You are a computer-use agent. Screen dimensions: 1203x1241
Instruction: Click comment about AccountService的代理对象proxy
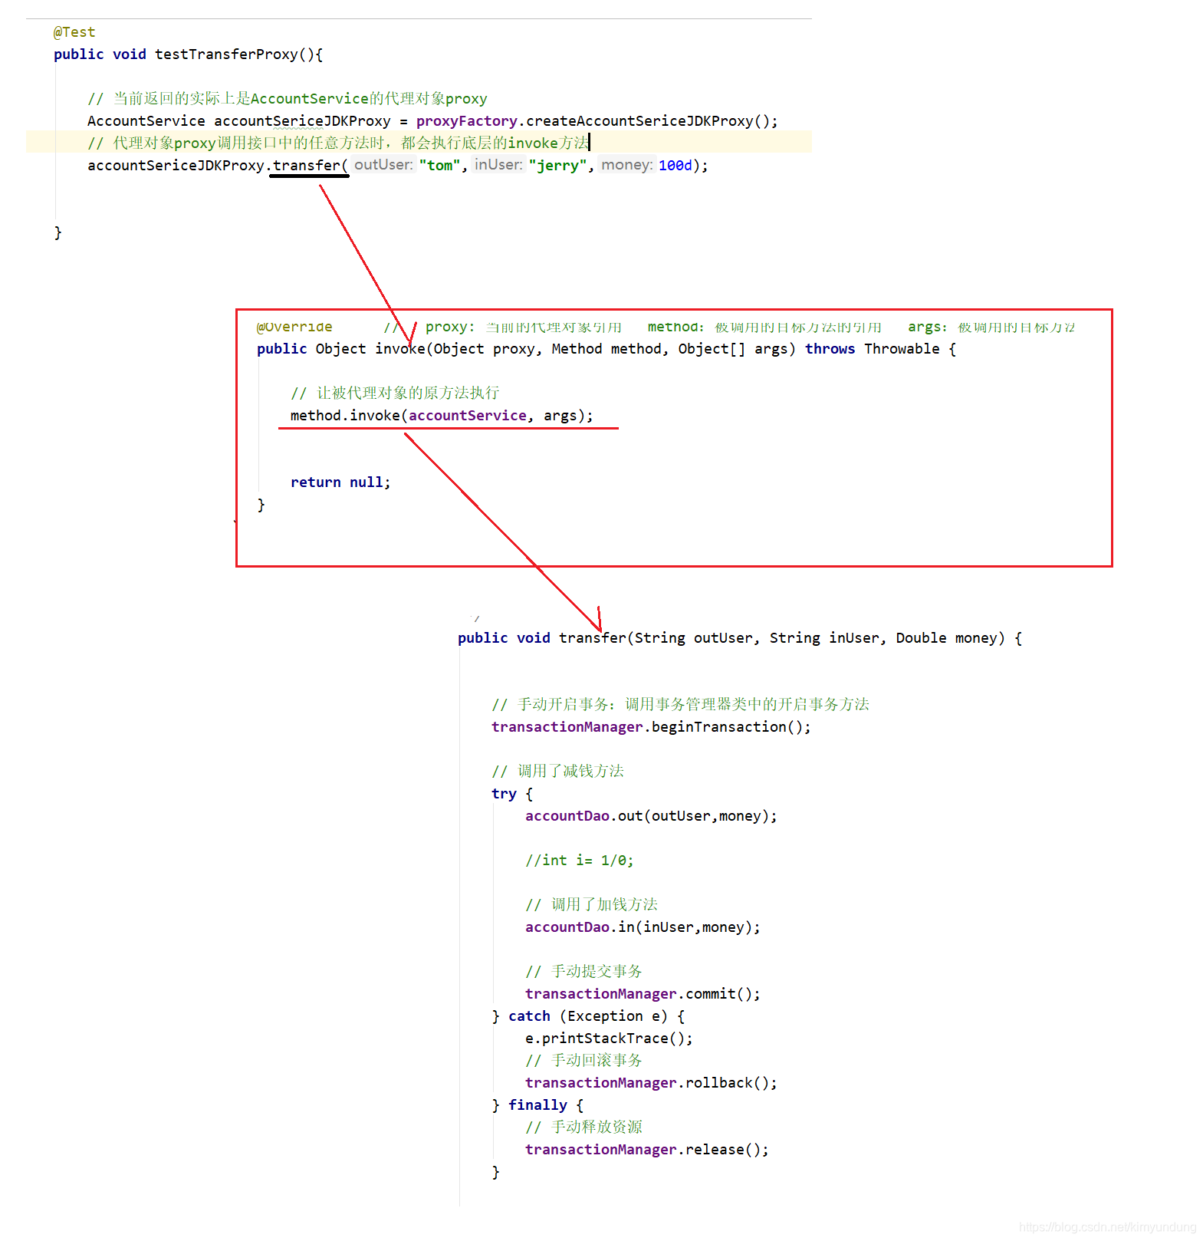click(288, 99)
